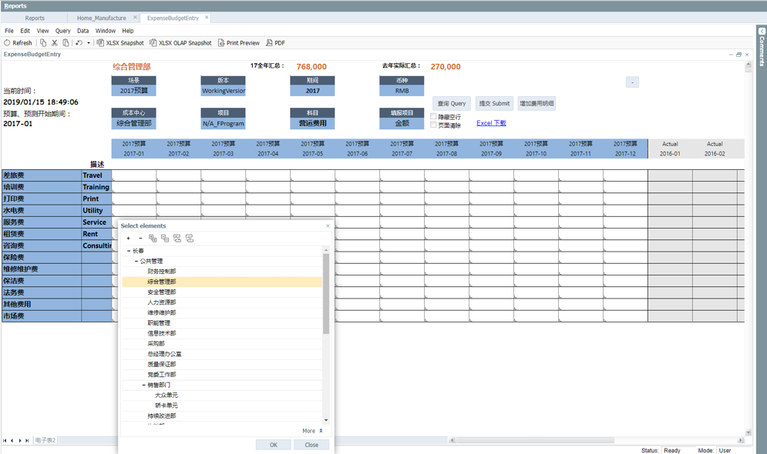The width and height of the screenshot is (767, 454).
Task: Open the 期间 selector showing 2017
Action: pyautogui.click(x=312, y=91)
